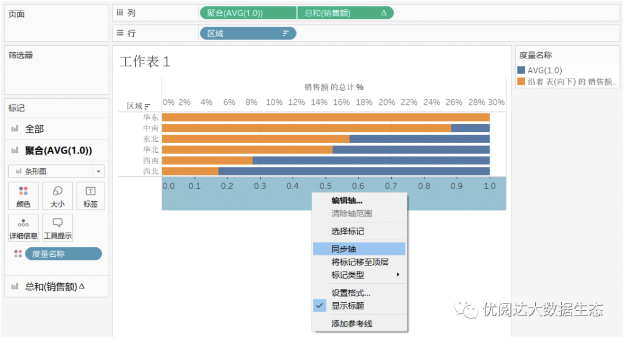Expand the 总和(销售额) marks card section
The width and height of the screenshot is (624, 339).
click(x=51, y=286)
